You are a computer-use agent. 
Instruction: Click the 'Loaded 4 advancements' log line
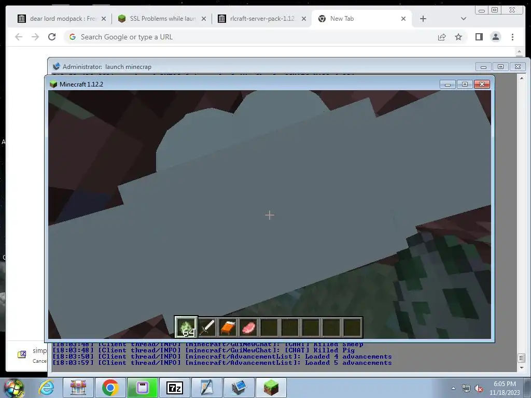pyautogui.click(x=222, y=357)
